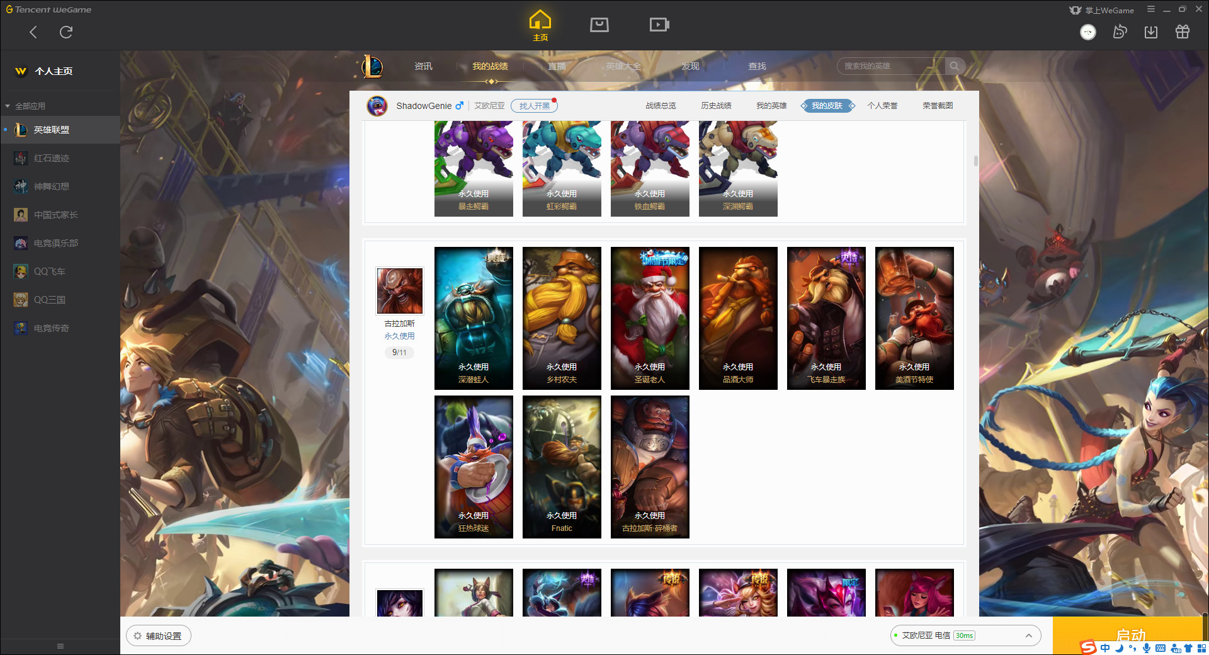Switch to 历史战绩 sub-tab

click(716, 106)
